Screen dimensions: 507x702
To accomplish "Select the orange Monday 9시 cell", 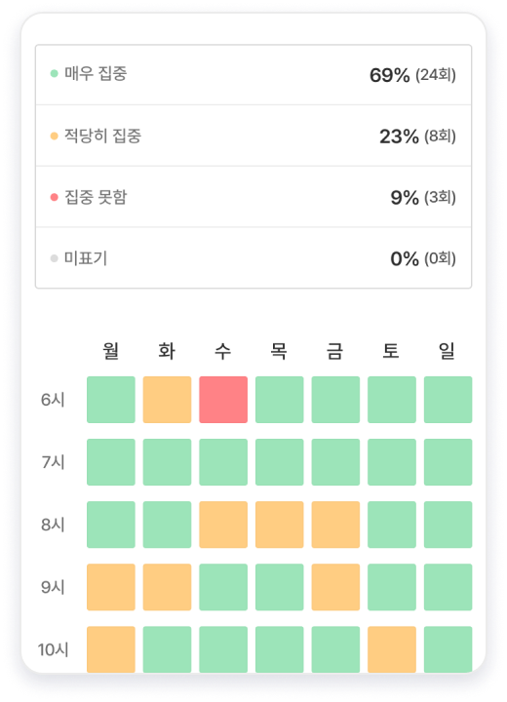I will [111, 587].
